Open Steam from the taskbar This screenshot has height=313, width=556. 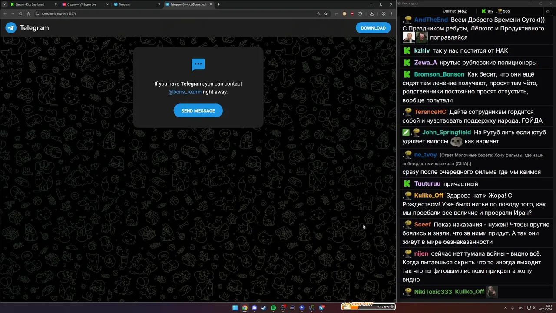pyautogui.click(x=264, y=308)
